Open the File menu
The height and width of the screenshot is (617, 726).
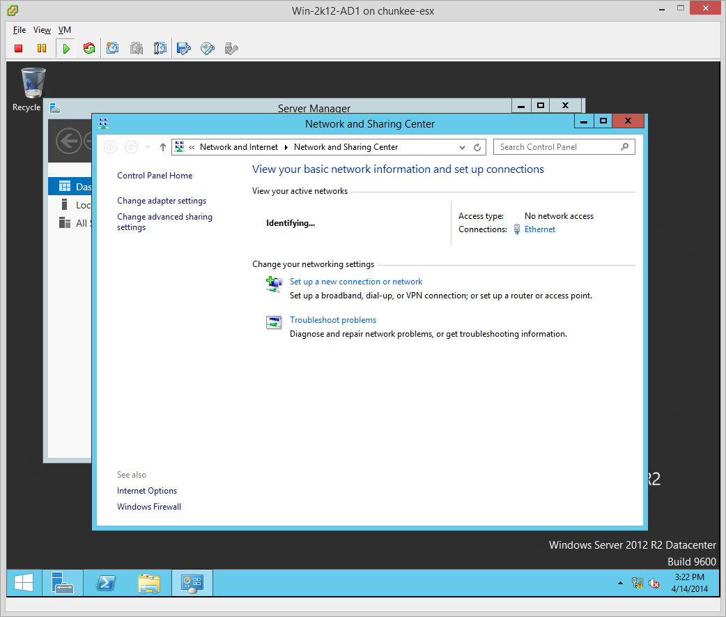tap(20, 30)
